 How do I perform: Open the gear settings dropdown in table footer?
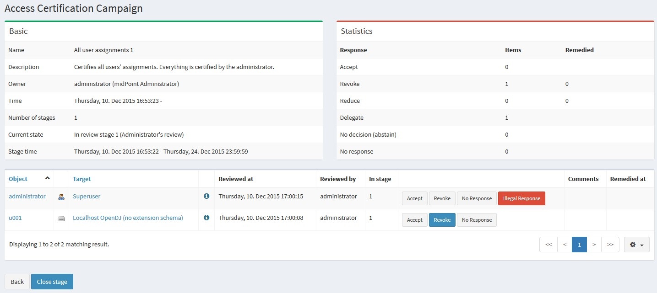(x=636, y=245)
